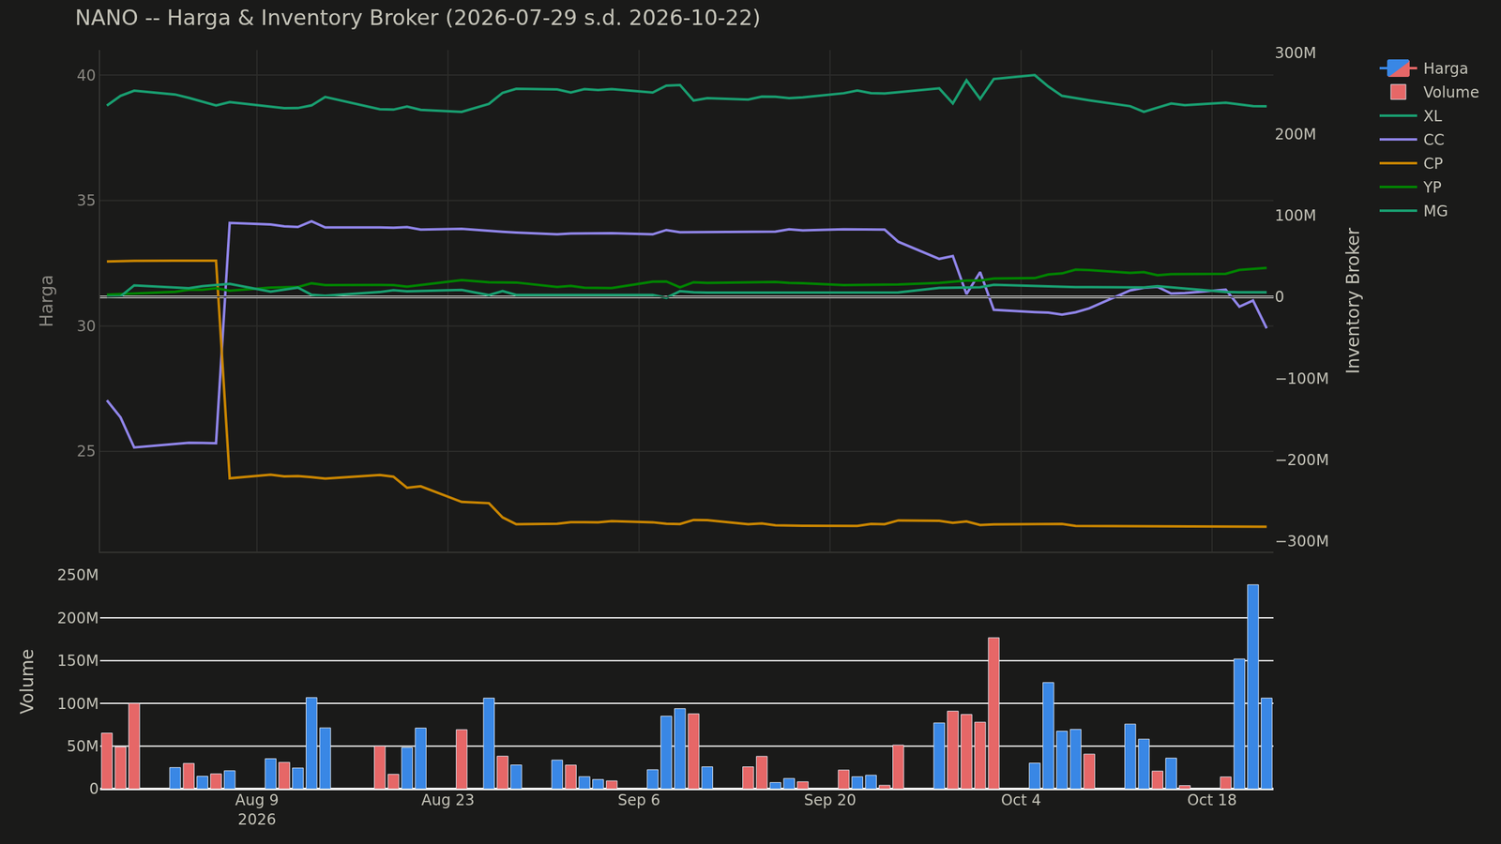Click the "300M" Inventory Broker axis tick
Screen dimensions: 1501x844
tap(1296, 53)
